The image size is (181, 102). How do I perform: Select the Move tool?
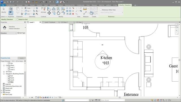(49, 13)
